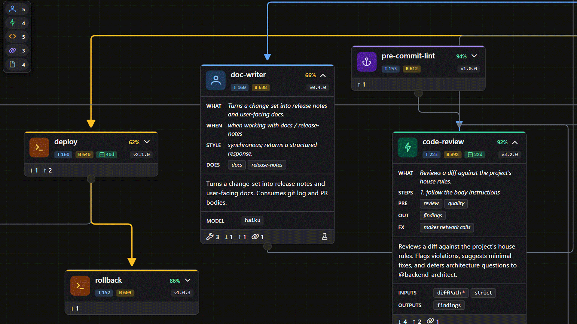This screenshot has width=577, height=324.
Task: Click the release-notes tag on doc-writer
Action: [267, 165]
